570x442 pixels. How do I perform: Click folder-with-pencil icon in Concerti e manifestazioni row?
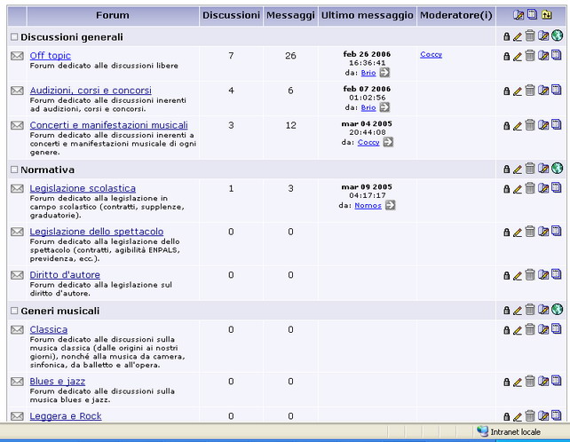pos(543,125)
